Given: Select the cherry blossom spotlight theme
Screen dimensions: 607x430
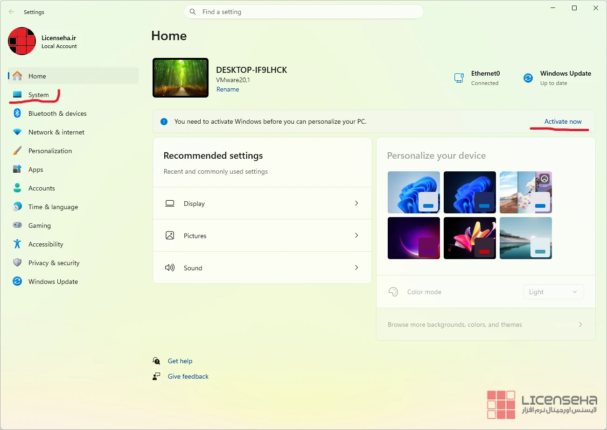Looking at the screenshot, I should tap(526, 192).
